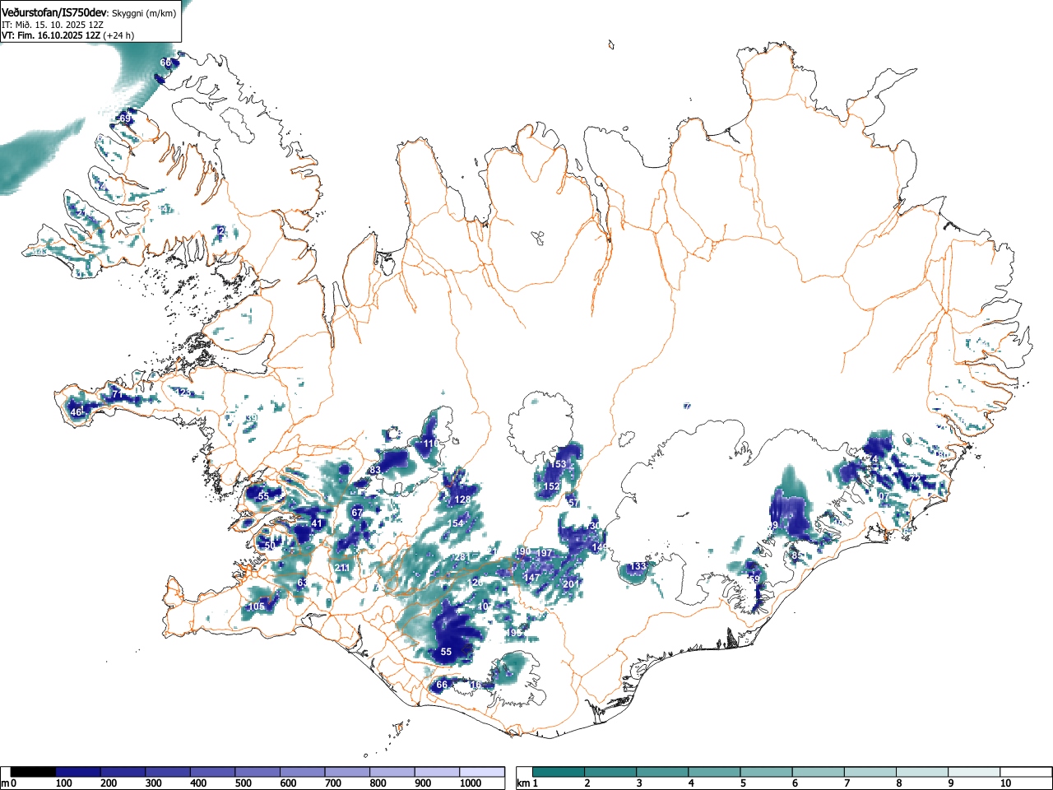
Task: Click map value '63'
Action: click(303, 583)
